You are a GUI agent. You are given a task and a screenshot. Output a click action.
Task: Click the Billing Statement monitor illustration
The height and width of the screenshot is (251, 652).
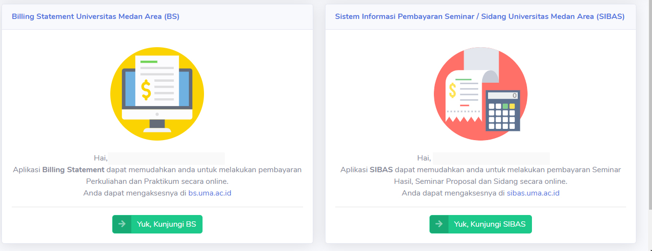157,94
